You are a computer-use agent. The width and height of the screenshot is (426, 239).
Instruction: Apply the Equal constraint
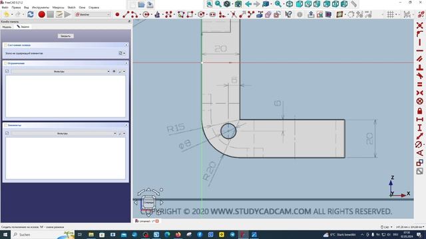420,84
